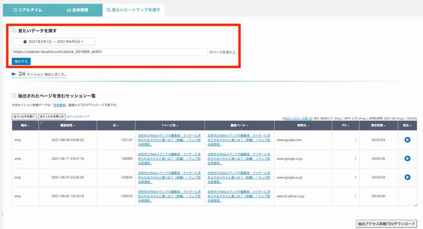
Task: Open 1ページ目 link in row ID 106995
Action: (169, 158)
